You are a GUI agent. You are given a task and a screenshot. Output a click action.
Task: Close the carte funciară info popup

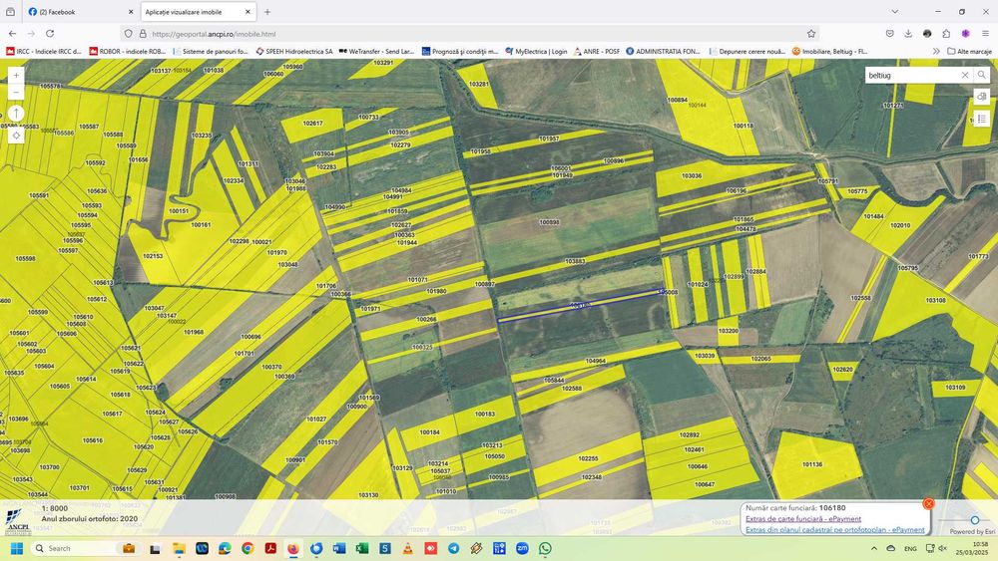[928, 504]
